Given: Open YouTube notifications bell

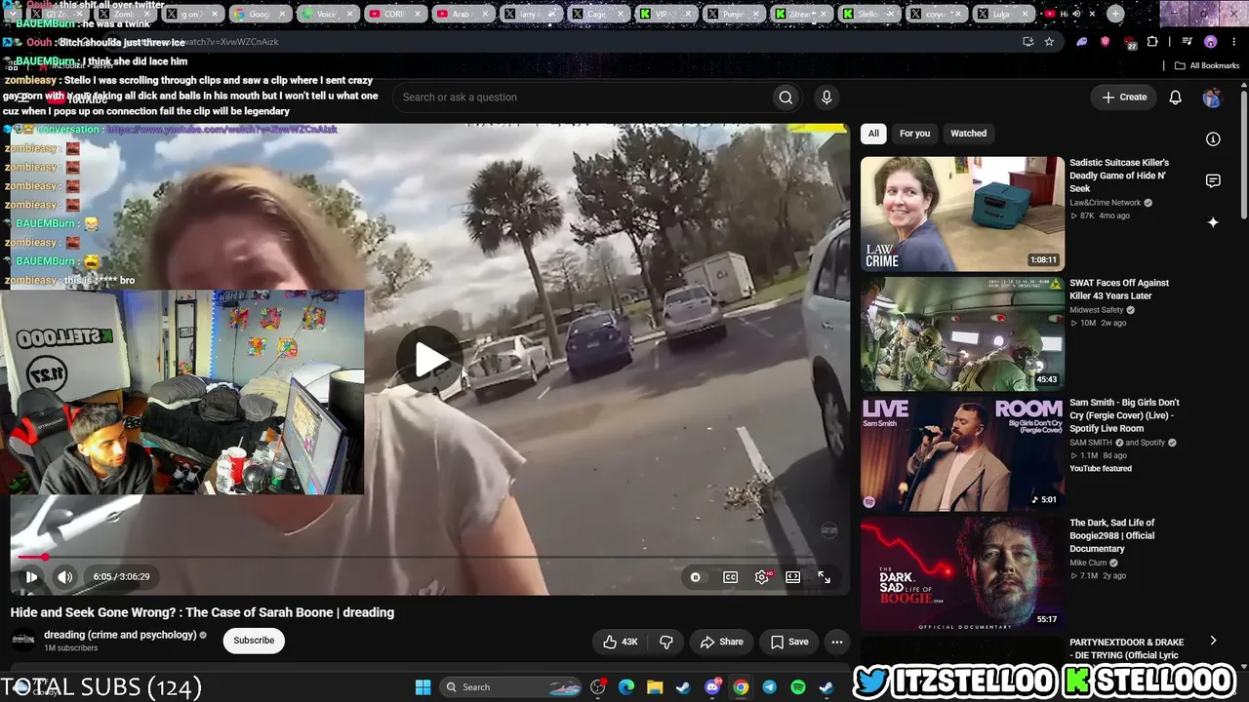Looking at the screenshot, I should [x=1176, y=97].
